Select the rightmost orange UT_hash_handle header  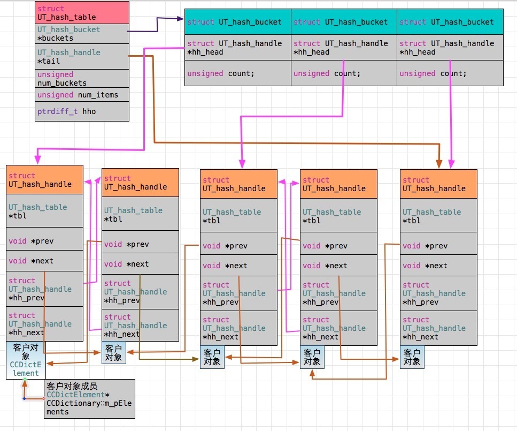tap(438, 184)
